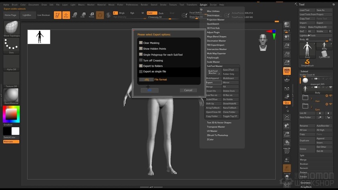
Task: Select the Move transform tool
Action: (75, 15)
